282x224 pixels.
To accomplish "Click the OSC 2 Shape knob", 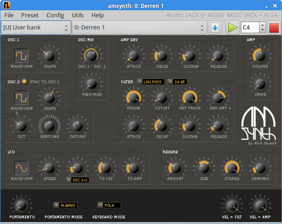I will coord(50,98).
